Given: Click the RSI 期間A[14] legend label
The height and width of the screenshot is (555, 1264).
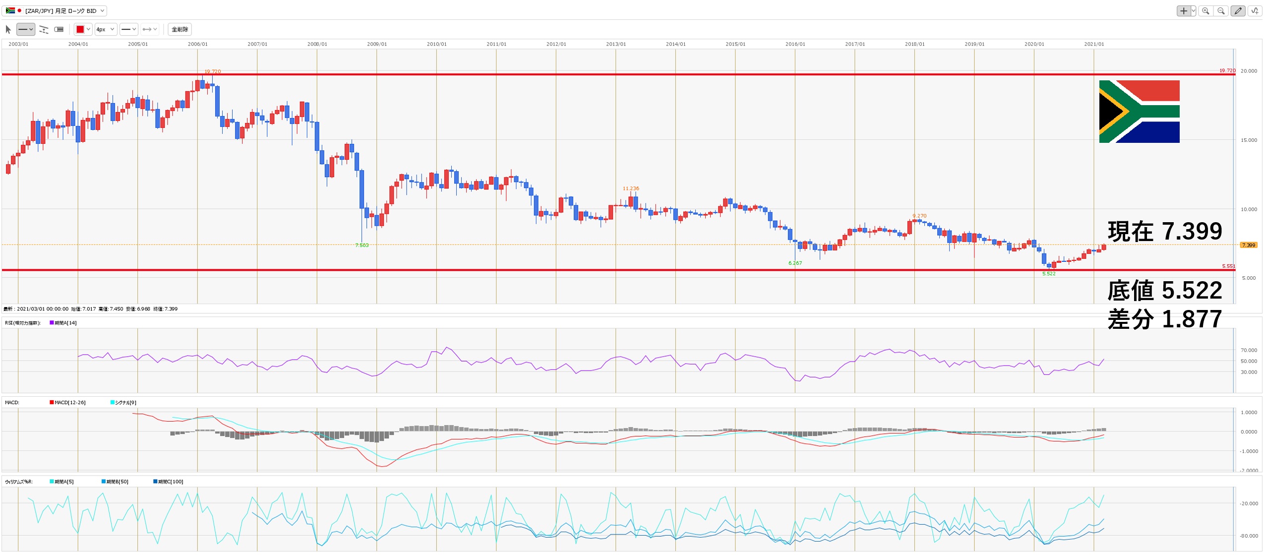Looking at the screenshot, I should click(x=65, y=323).
